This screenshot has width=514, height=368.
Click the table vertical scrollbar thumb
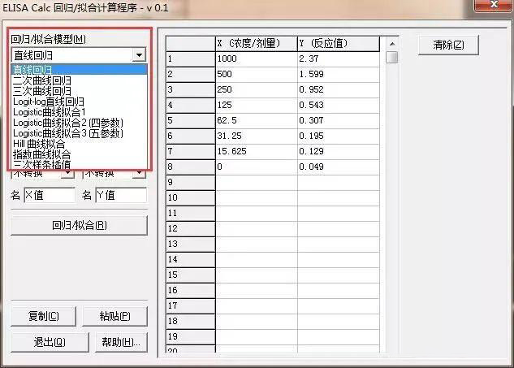392,57
